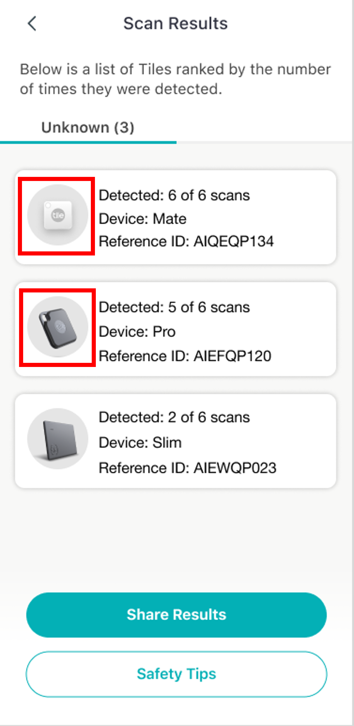Viewport: 354px width, 726px height.
Task: Switch to the Unknown (3) tab
Action: 88,128
